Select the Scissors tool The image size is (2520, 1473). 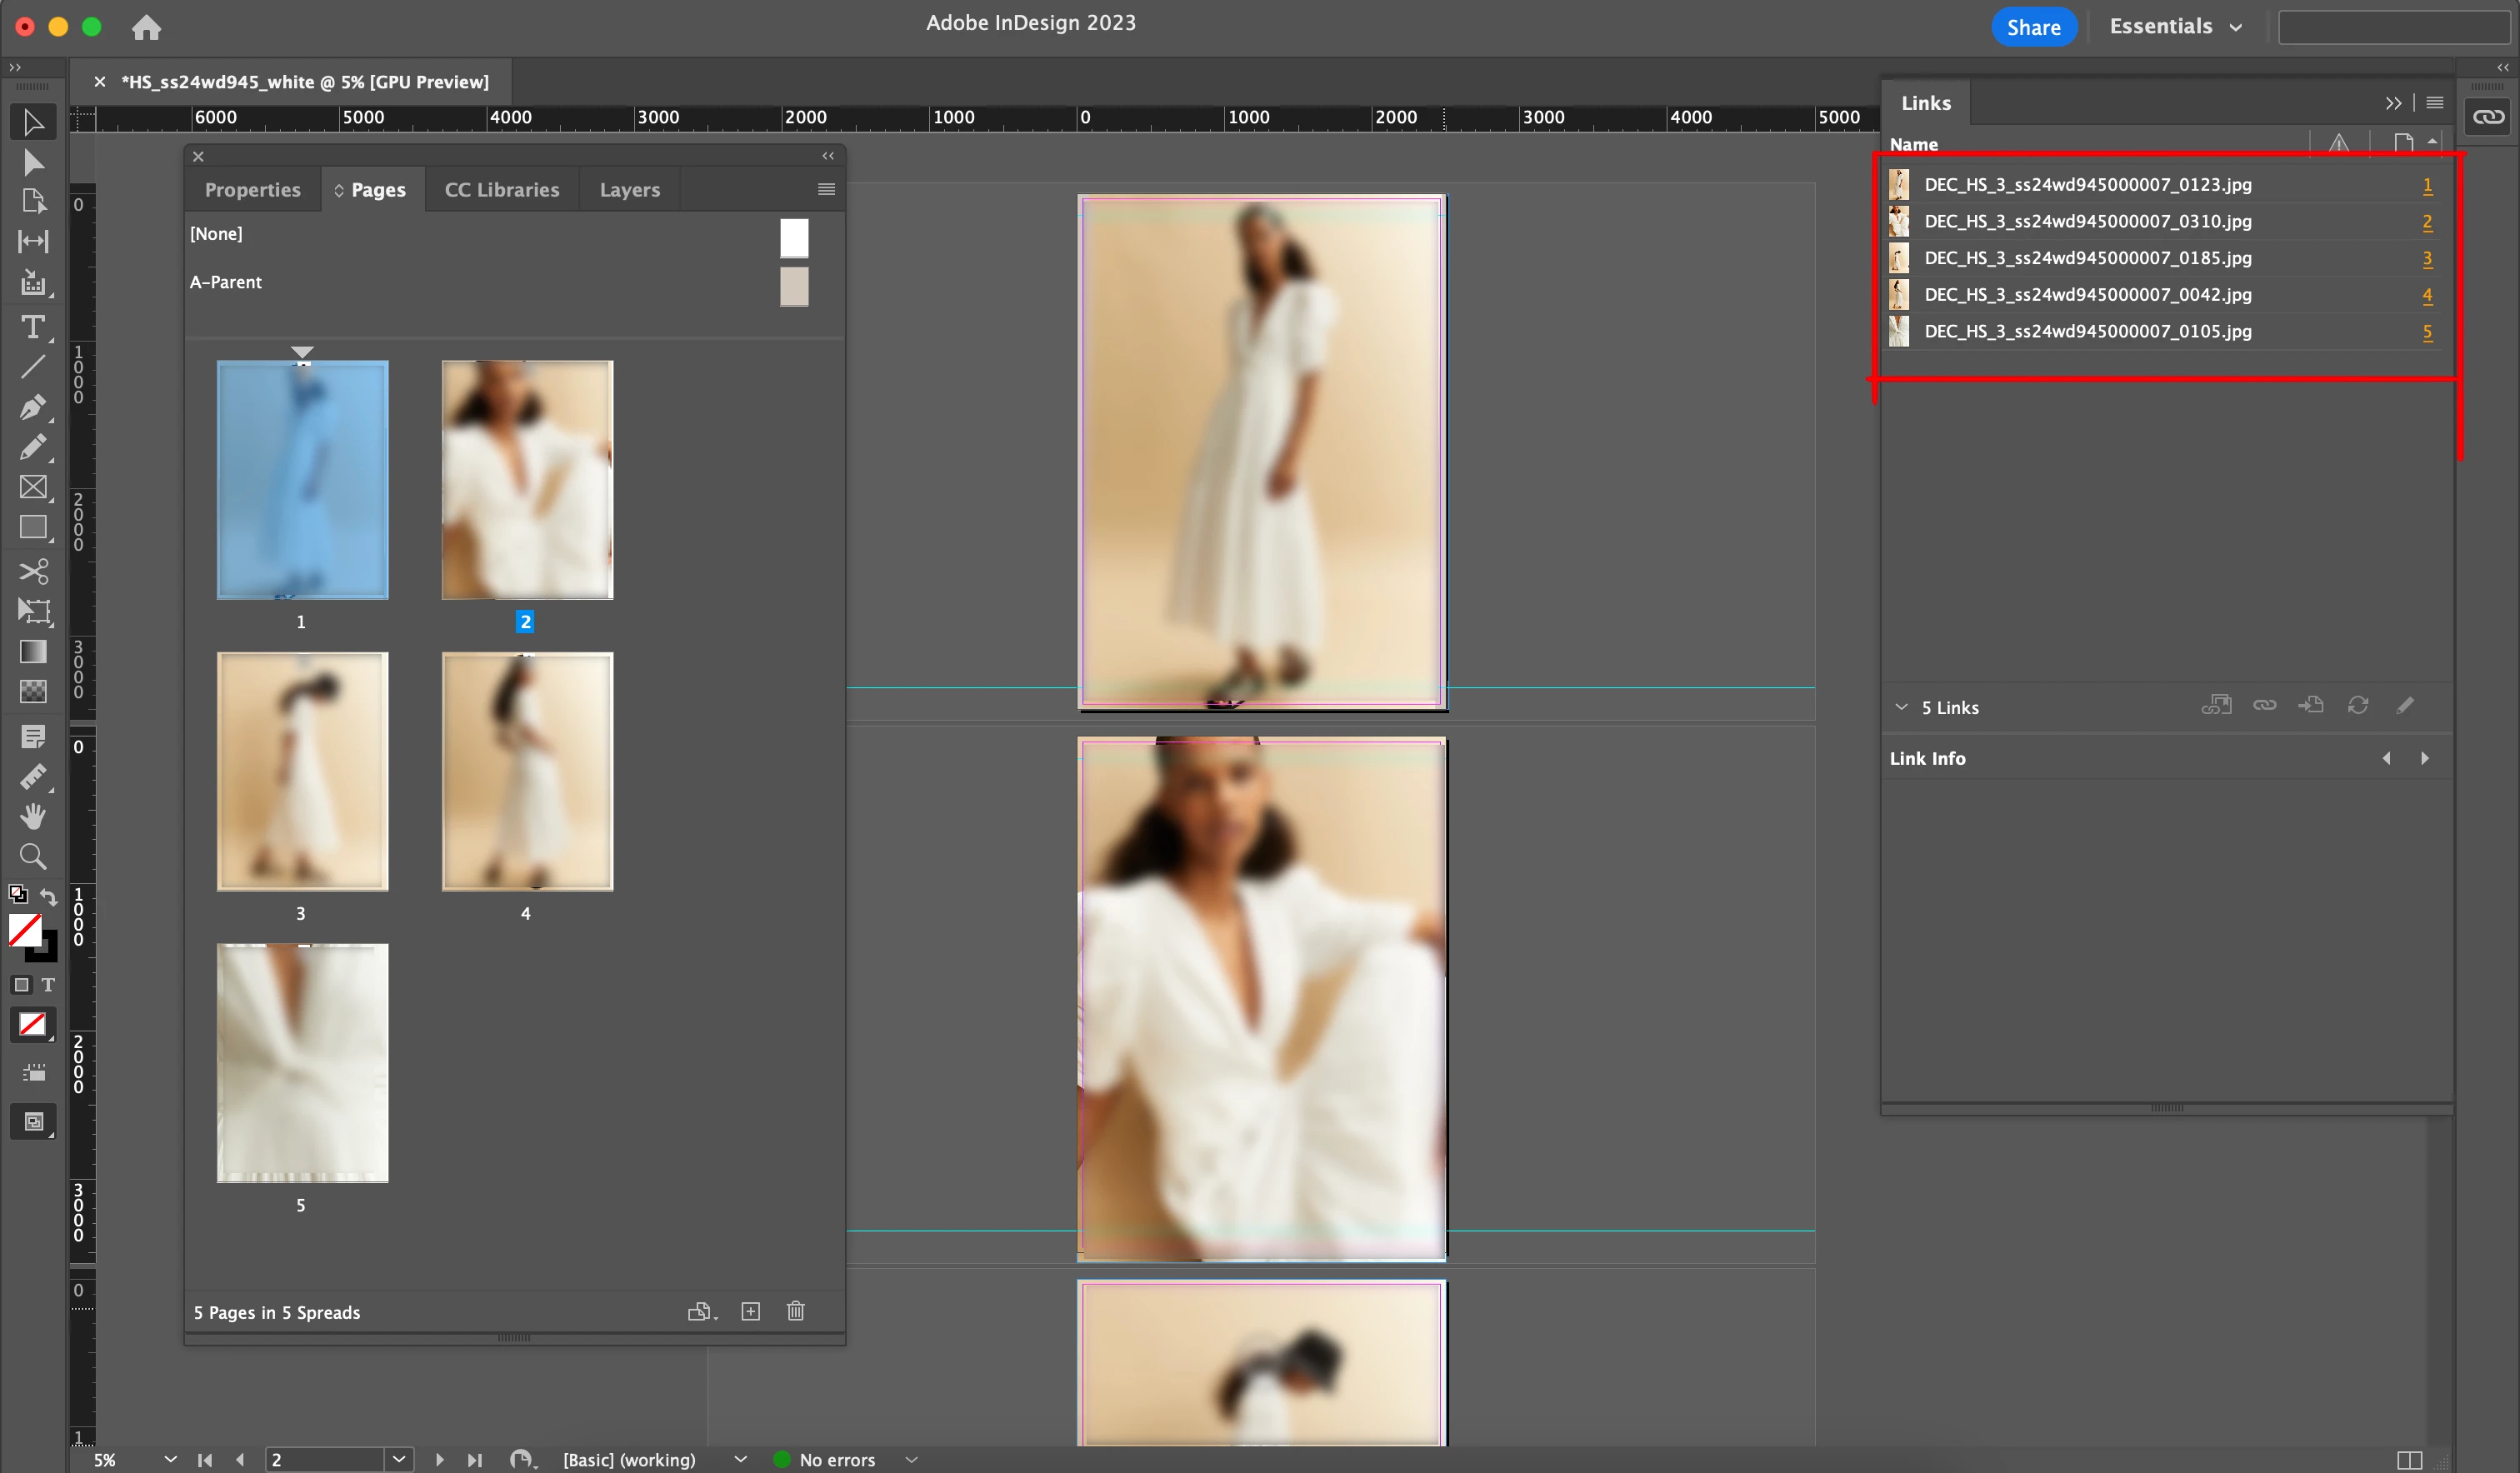33,571
